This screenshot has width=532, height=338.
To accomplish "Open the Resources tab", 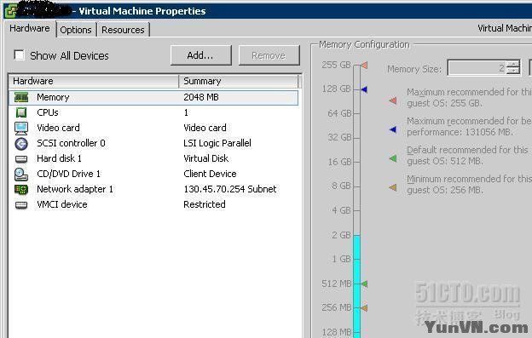I will tap(123, 30).
